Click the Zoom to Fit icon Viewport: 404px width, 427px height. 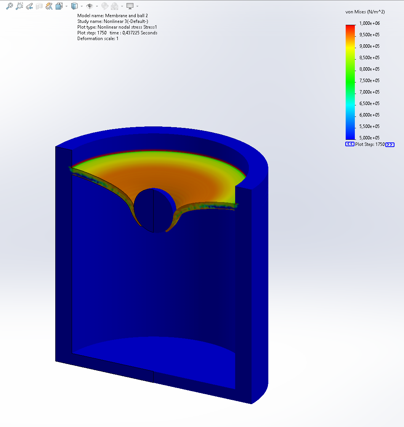[x=10, y=6]
